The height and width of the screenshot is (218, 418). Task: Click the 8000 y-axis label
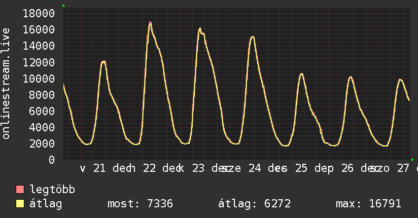click(42, 95)
